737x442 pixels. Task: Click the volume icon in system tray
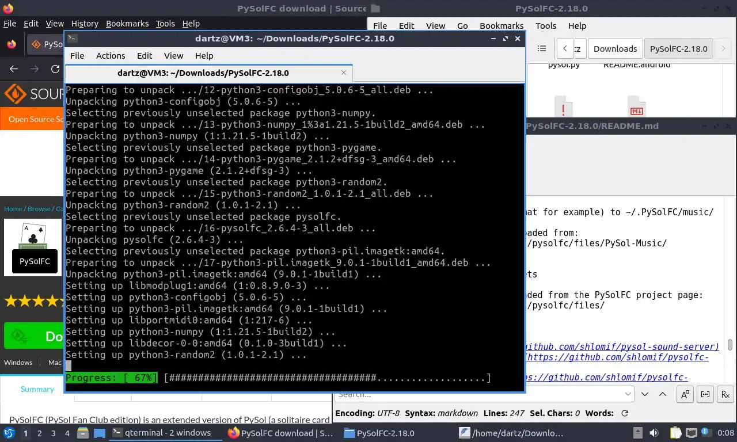coord(654,433)
